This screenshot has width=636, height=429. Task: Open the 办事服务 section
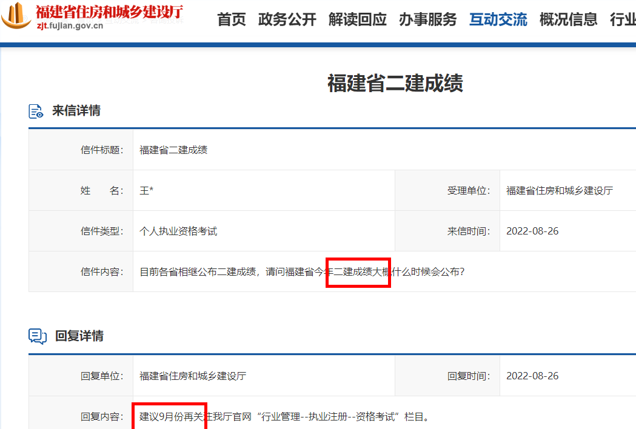[427, 19]
